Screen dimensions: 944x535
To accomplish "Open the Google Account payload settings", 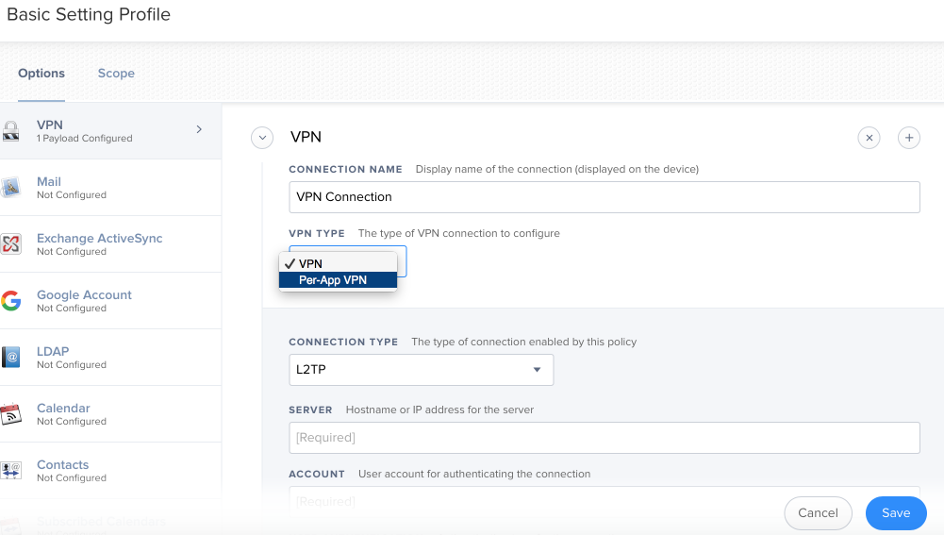I will pyautogui.click(x=110, y=301).
